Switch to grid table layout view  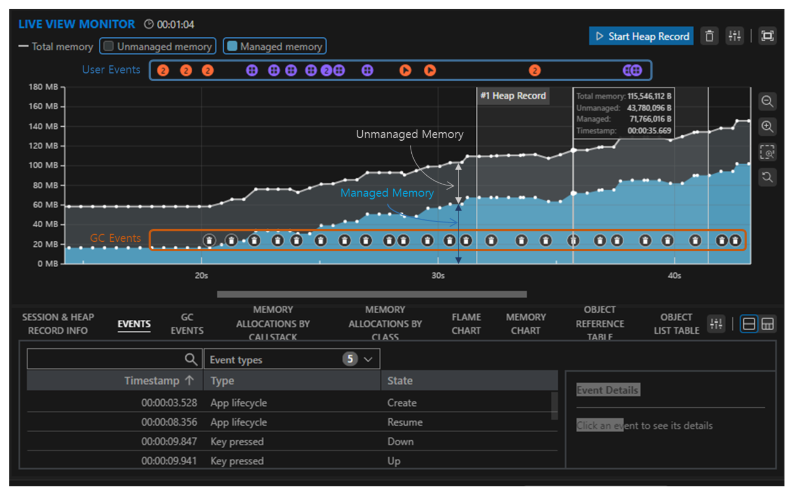tap(767, 324)
